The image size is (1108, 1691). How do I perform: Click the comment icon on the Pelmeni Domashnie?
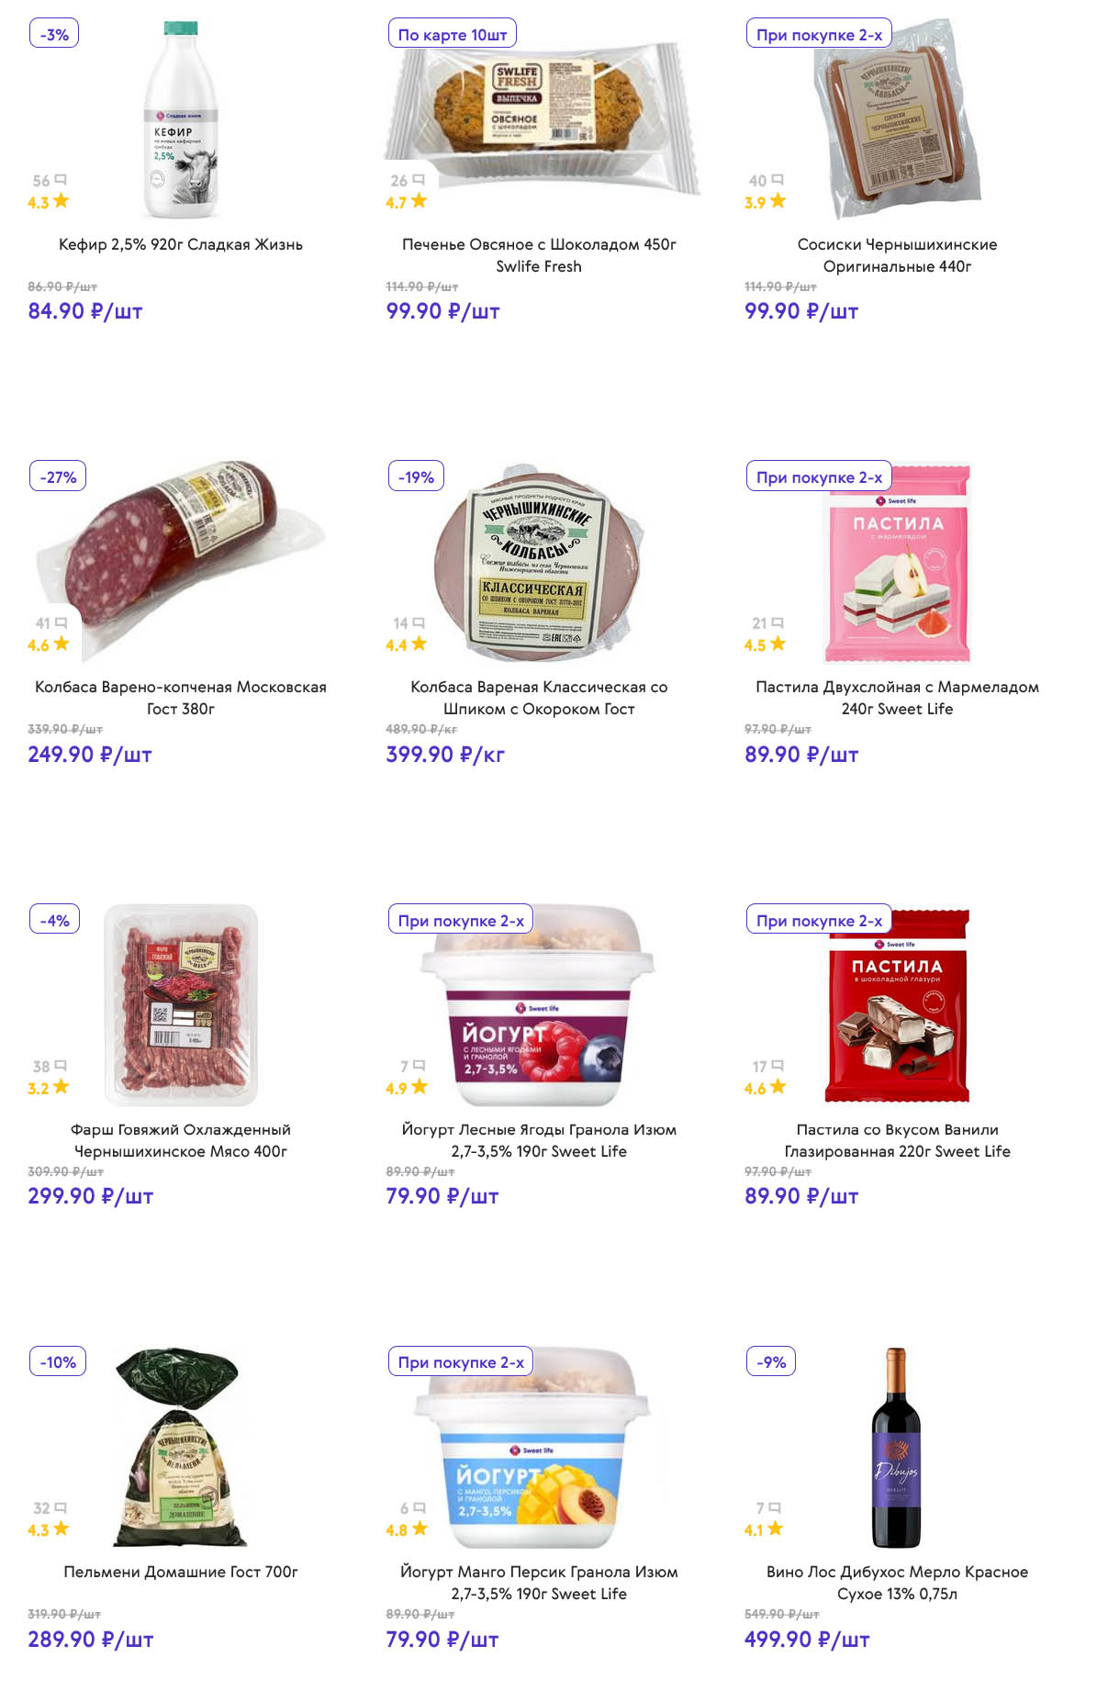(x=61, y=1507)
